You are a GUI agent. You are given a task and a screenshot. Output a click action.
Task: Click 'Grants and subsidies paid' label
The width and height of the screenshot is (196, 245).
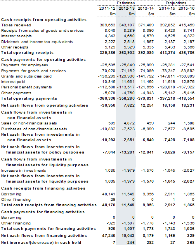click(x=26, y=76)
